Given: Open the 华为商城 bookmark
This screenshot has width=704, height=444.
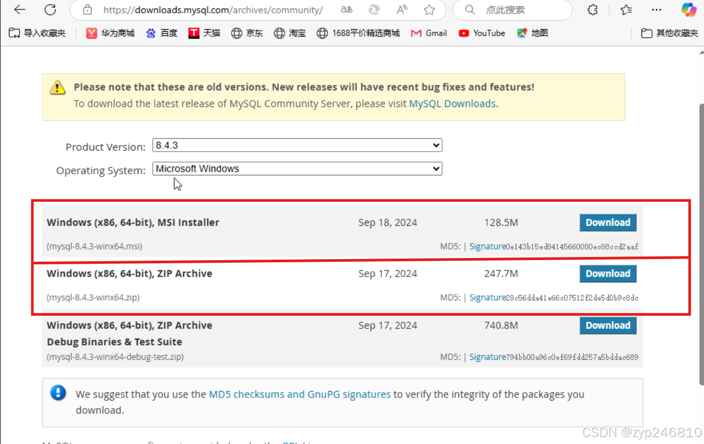Looking at the screenshot, I should (110, 33).
